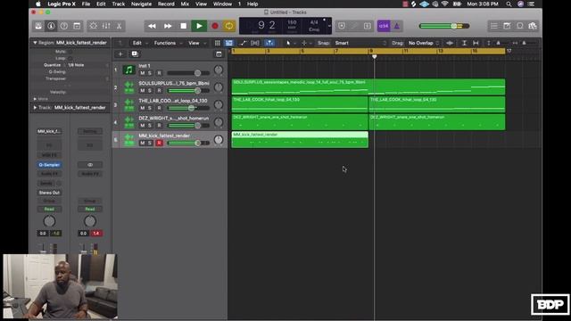Open the Window menu
Screen dimensions: 571x321
click(222, 4)
